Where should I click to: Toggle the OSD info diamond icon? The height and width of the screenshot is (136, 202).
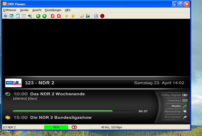(x=5, y=16)
